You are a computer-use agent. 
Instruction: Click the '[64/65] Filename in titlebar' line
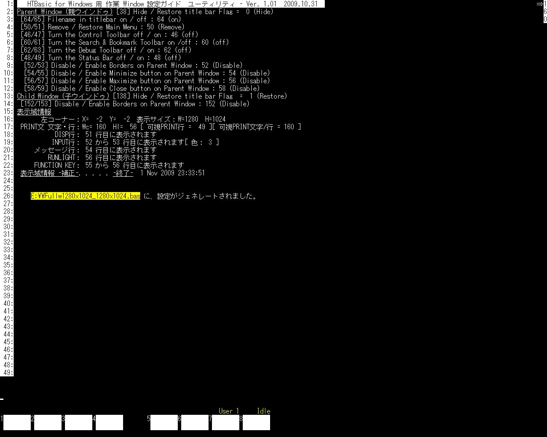pyautogui.click(x=101, y=19)
